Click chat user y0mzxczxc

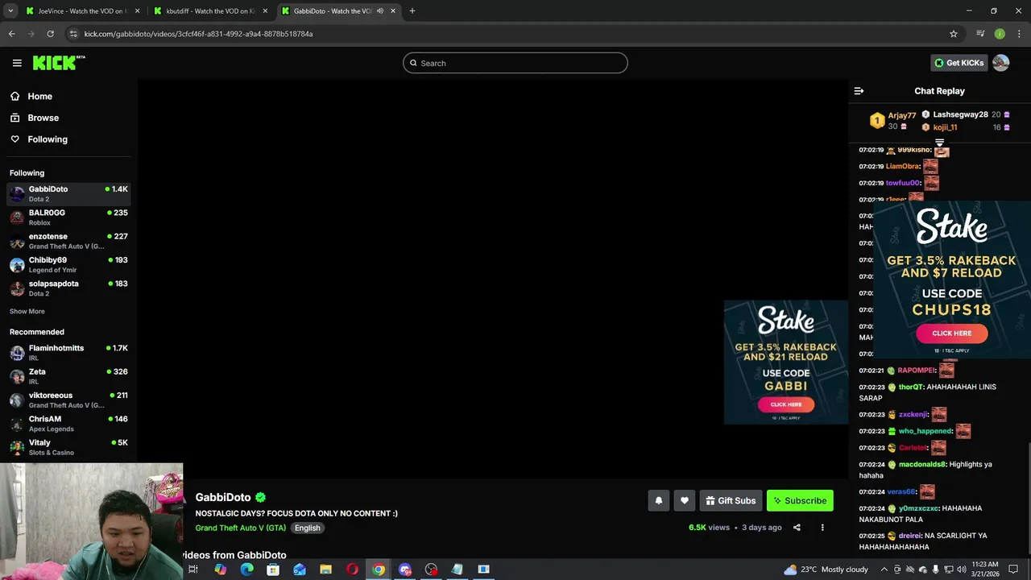point(918,508)
